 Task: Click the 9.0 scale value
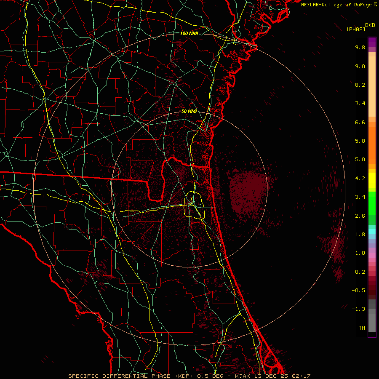[x=360, y=66]
